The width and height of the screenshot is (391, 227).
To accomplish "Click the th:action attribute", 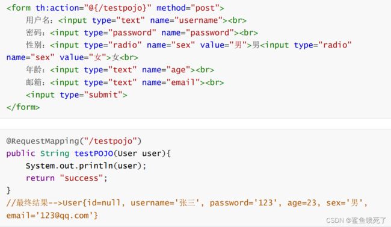I will 93,8.
